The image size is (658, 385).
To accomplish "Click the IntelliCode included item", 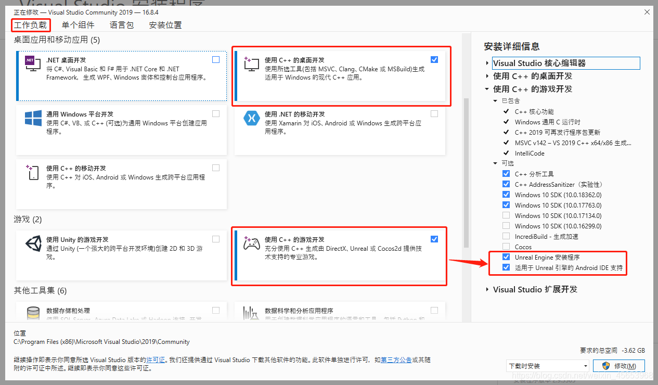I will [530, 153].
